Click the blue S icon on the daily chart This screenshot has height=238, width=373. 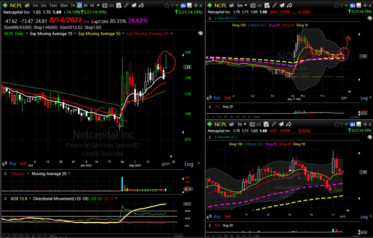click(183, 6)
